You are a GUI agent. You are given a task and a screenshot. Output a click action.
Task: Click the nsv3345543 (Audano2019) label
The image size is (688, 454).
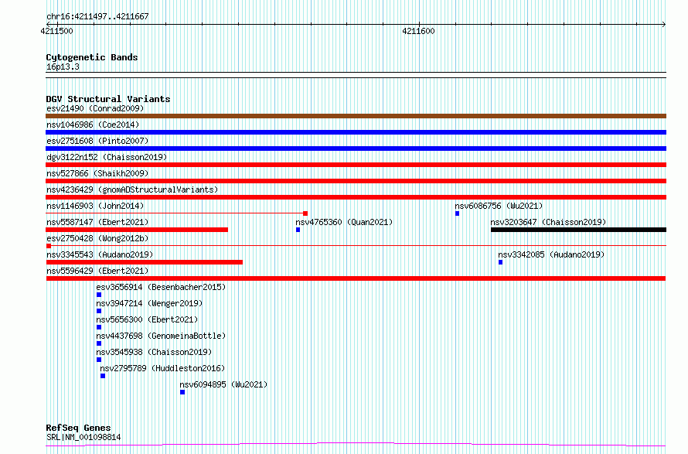[x=100, y=254]
